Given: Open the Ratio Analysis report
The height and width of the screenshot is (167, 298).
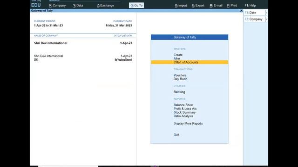Looking at the screenshot, I should [x=183, y=116].
